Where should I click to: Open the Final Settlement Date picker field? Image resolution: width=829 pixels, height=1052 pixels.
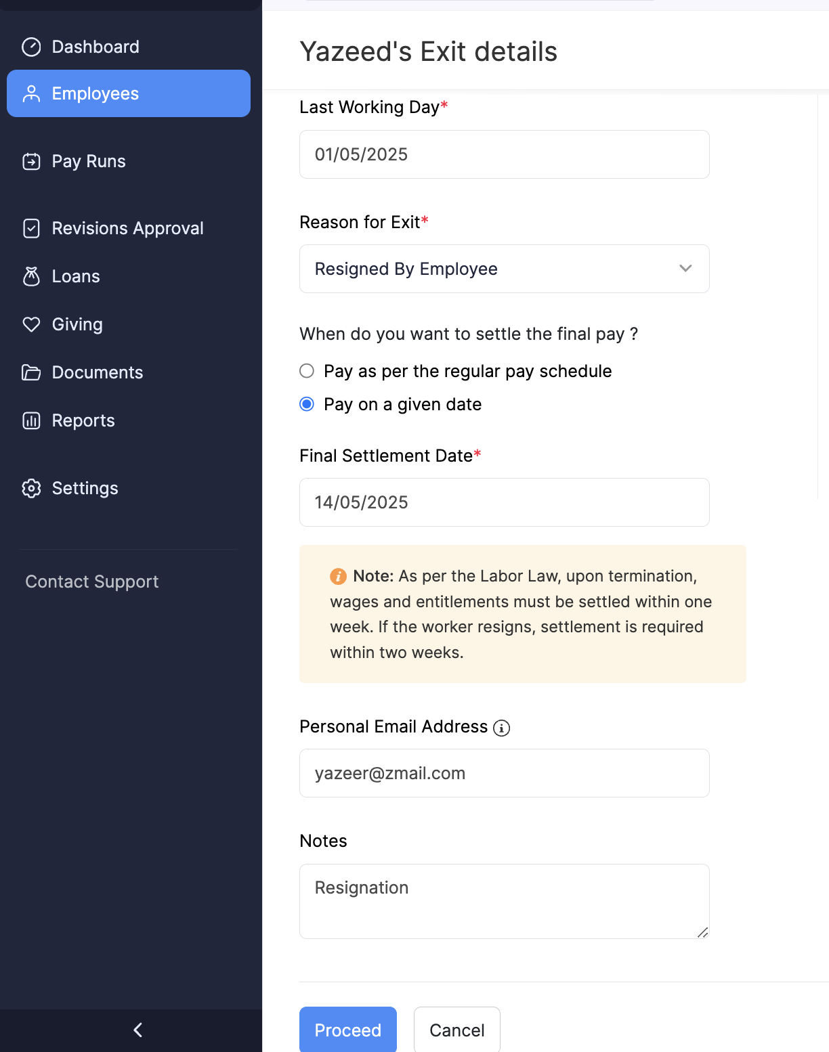pyautogui.click(x=504, y=502)
